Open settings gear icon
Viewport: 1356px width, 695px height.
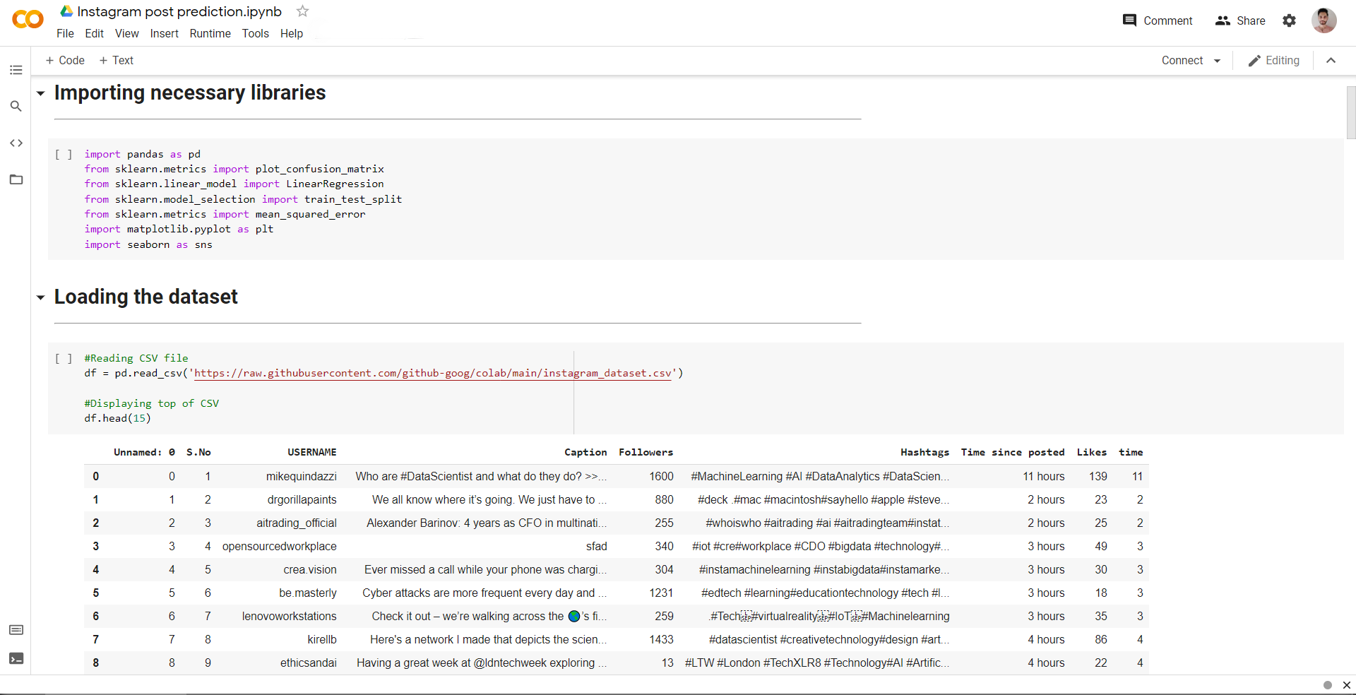click(x=1289, y=20)
